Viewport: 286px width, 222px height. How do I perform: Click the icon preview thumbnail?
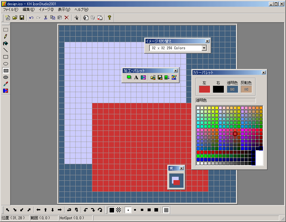click(176, 181)
